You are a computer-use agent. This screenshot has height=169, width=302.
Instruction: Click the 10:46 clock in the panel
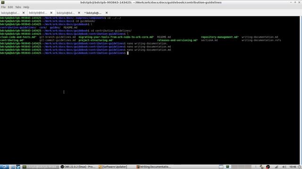point(293,167)
